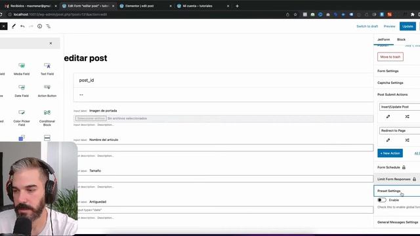Collapse the Post Submit Actions panel
Viewport: 420px width, 236px height.
click(396, 94)
